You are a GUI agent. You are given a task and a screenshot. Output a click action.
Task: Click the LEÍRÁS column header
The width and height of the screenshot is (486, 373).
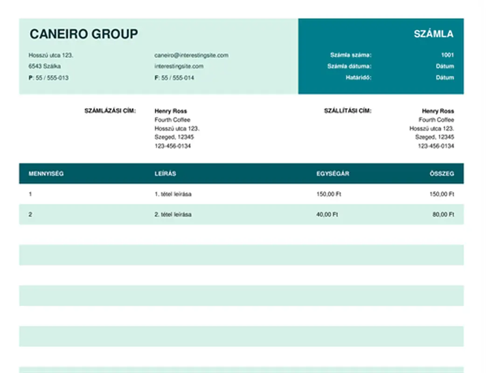pyautogui.click(x=165, y=173)
